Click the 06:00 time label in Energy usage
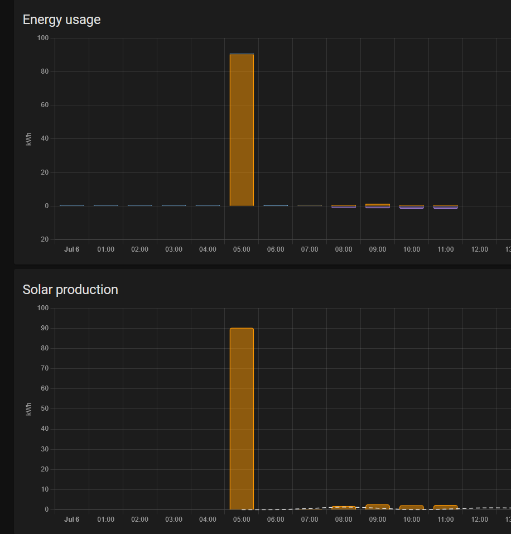This screenshot has width=511, height=534. 275,249
